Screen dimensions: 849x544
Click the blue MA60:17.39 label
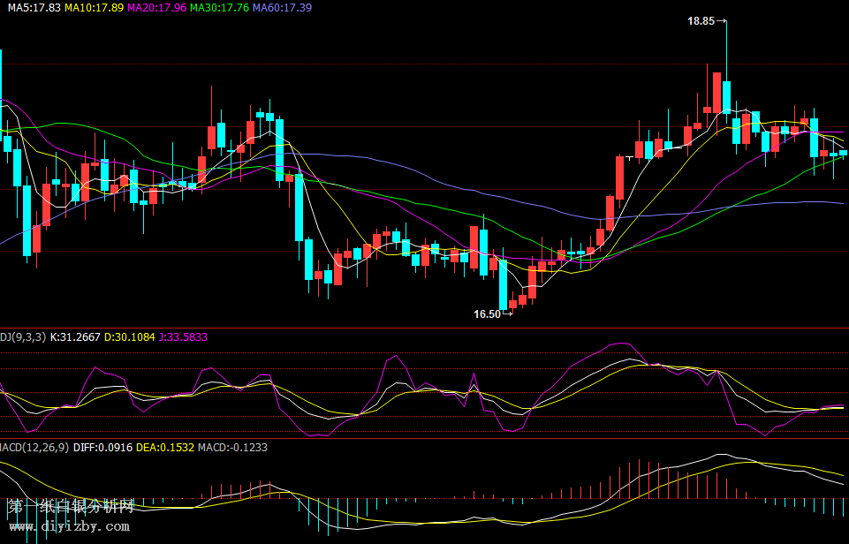pos(282,7)
